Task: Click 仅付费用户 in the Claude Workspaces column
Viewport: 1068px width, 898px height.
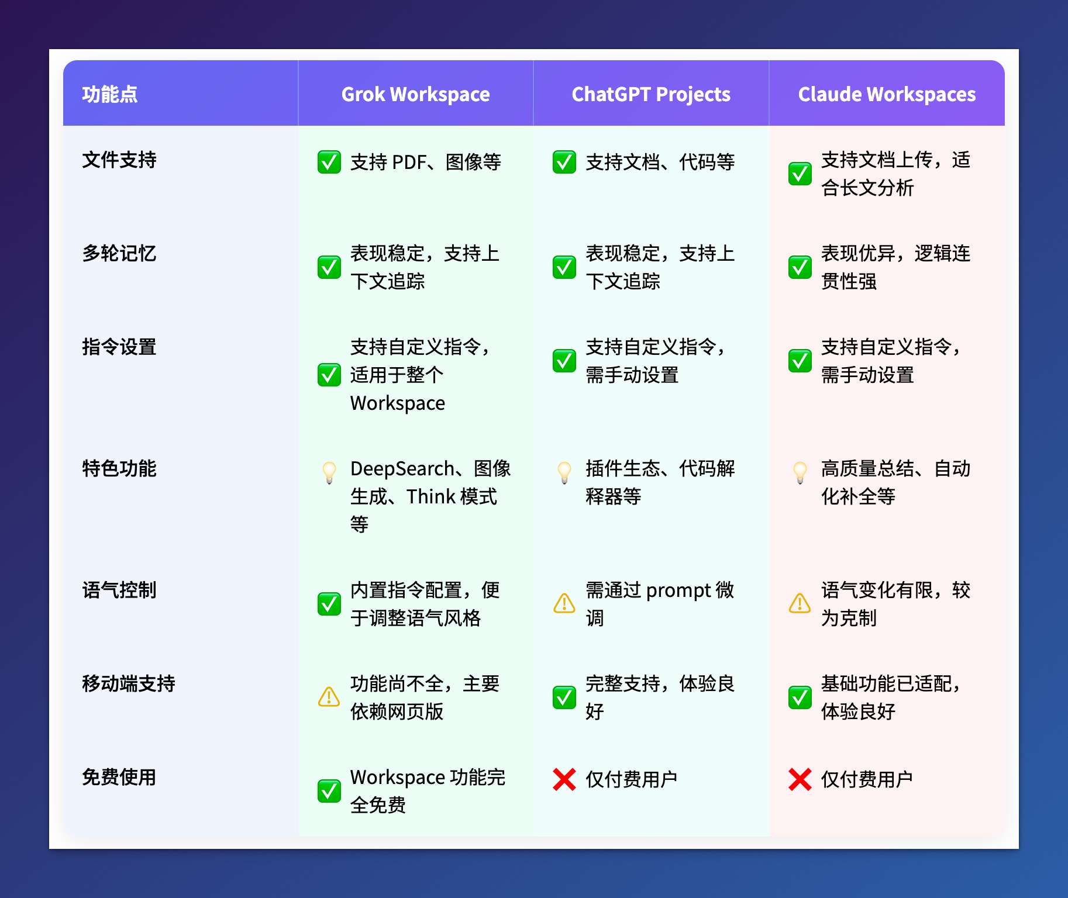Action: point(867,779)
